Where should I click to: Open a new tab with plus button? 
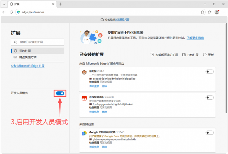point(60,4)
